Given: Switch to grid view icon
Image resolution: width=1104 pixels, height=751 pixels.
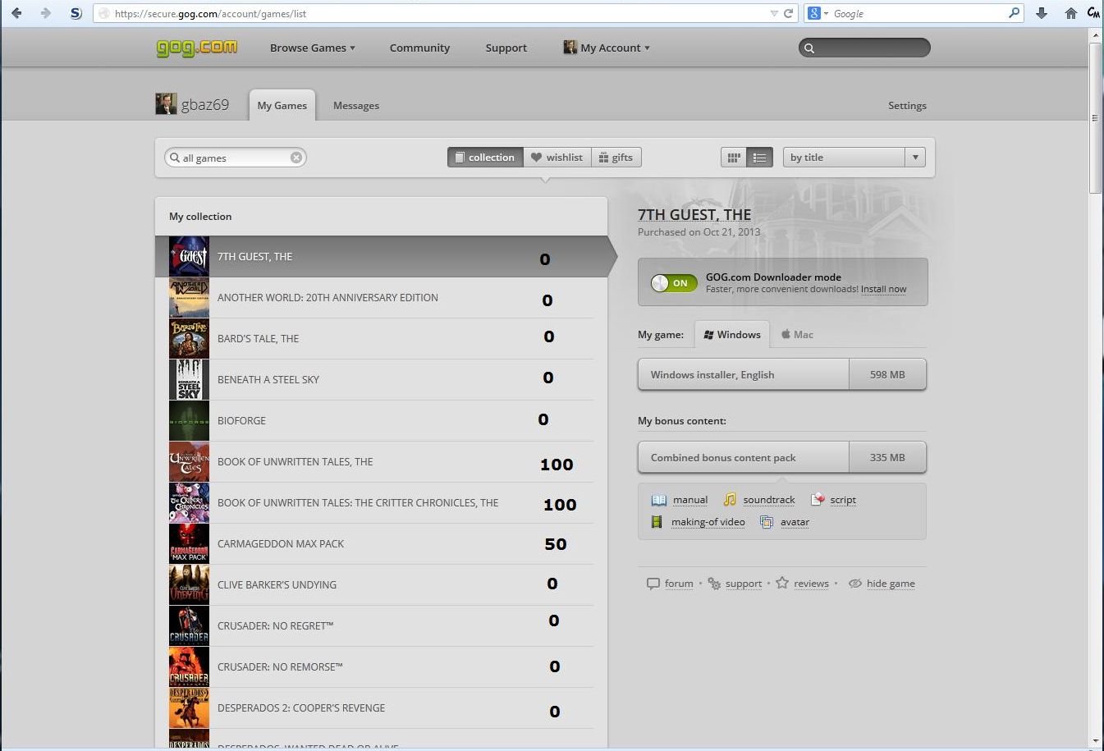Looking at the screenshot, I should click(735, 158).
